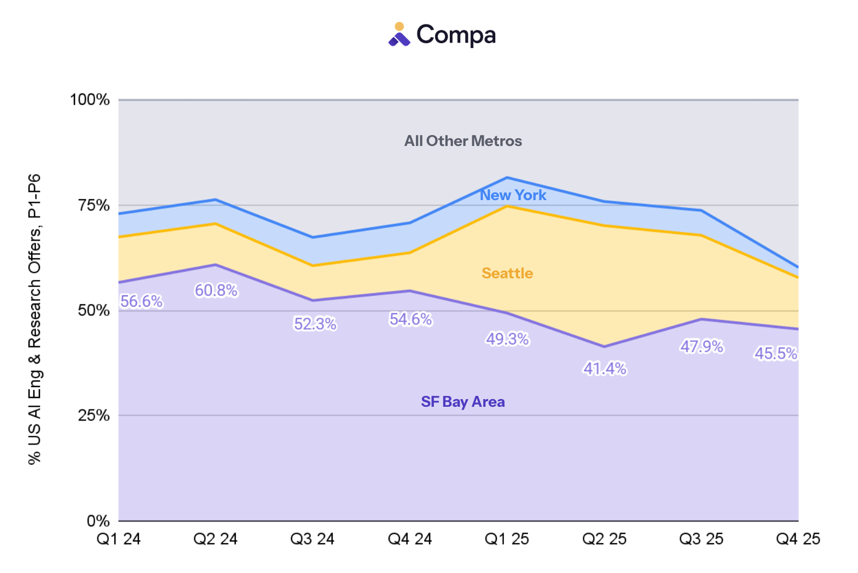Click the Q3 24 axis tick label
Screen dimensions: 858x573
(x=312, y=539)
